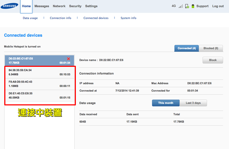Open the Connected devices link
This screenshot has width=229, height=149.
point(96,18)
